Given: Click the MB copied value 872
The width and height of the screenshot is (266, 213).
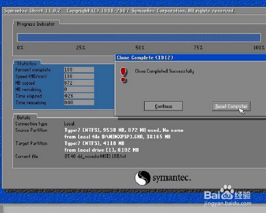Looking at the screenshot, I should coord(79,83).
